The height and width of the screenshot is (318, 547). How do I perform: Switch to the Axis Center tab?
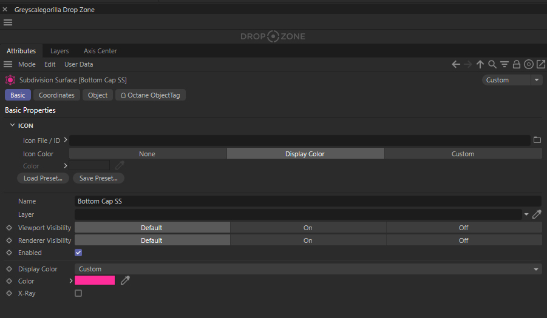click(100, 51)
